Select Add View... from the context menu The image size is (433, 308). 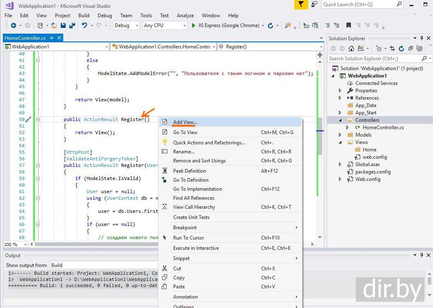[185, 122]
